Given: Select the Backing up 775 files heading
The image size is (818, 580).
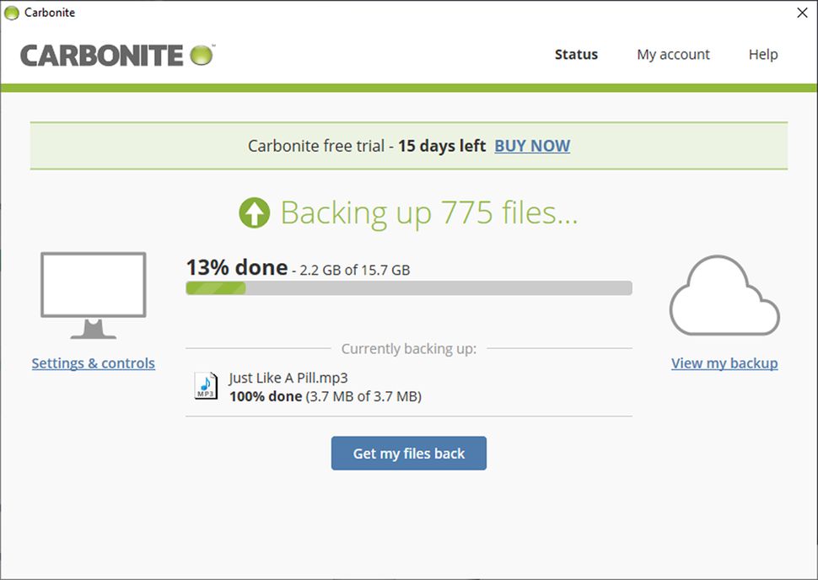Looking at the screenshot, I should [429, 212].
